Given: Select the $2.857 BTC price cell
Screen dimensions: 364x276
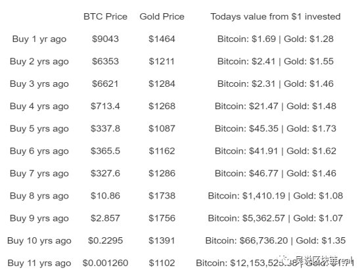Looking at the screenshot, I should pos(105,218).
